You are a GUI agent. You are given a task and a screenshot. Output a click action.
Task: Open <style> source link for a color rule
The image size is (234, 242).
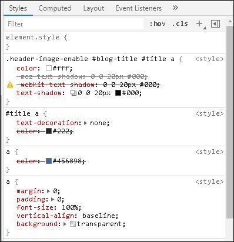coord(209,152)
